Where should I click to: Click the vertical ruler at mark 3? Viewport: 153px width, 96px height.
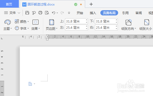click(x=2, y=63)
